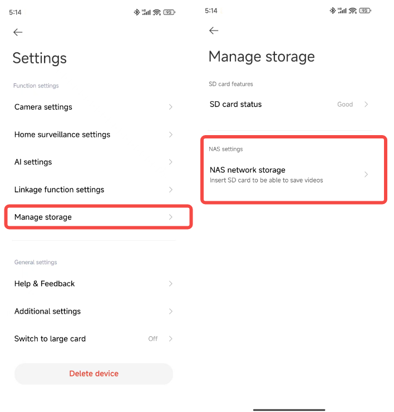
Task: Tap chevron beside NAS network storage
Action: [366, 174]
